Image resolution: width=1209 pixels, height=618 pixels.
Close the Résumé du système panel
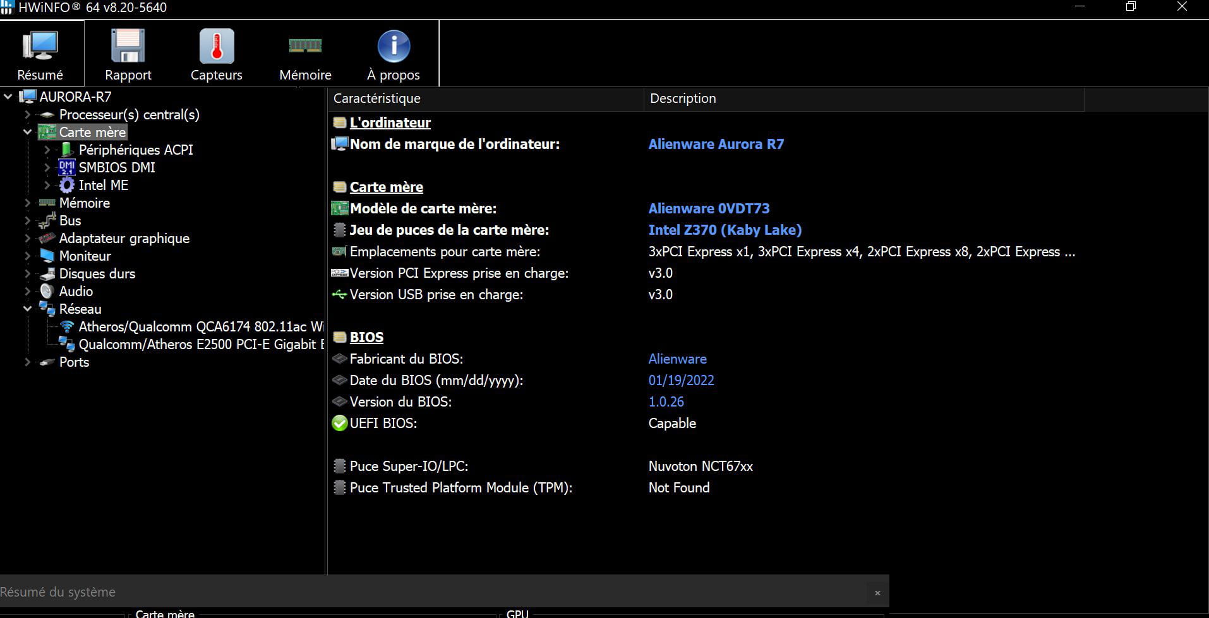tap(877, 593)
